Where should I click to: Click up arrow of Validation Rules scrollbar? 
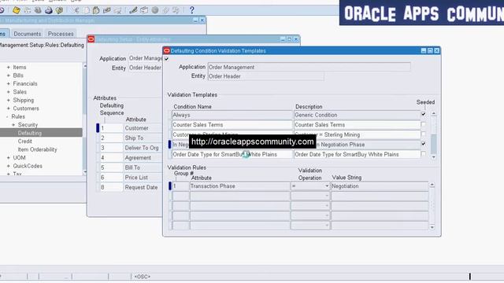432,186
